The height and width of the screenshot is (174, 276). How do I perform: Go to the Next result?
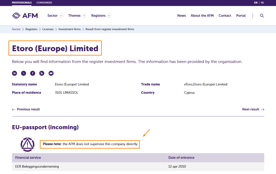coord(253,109)
